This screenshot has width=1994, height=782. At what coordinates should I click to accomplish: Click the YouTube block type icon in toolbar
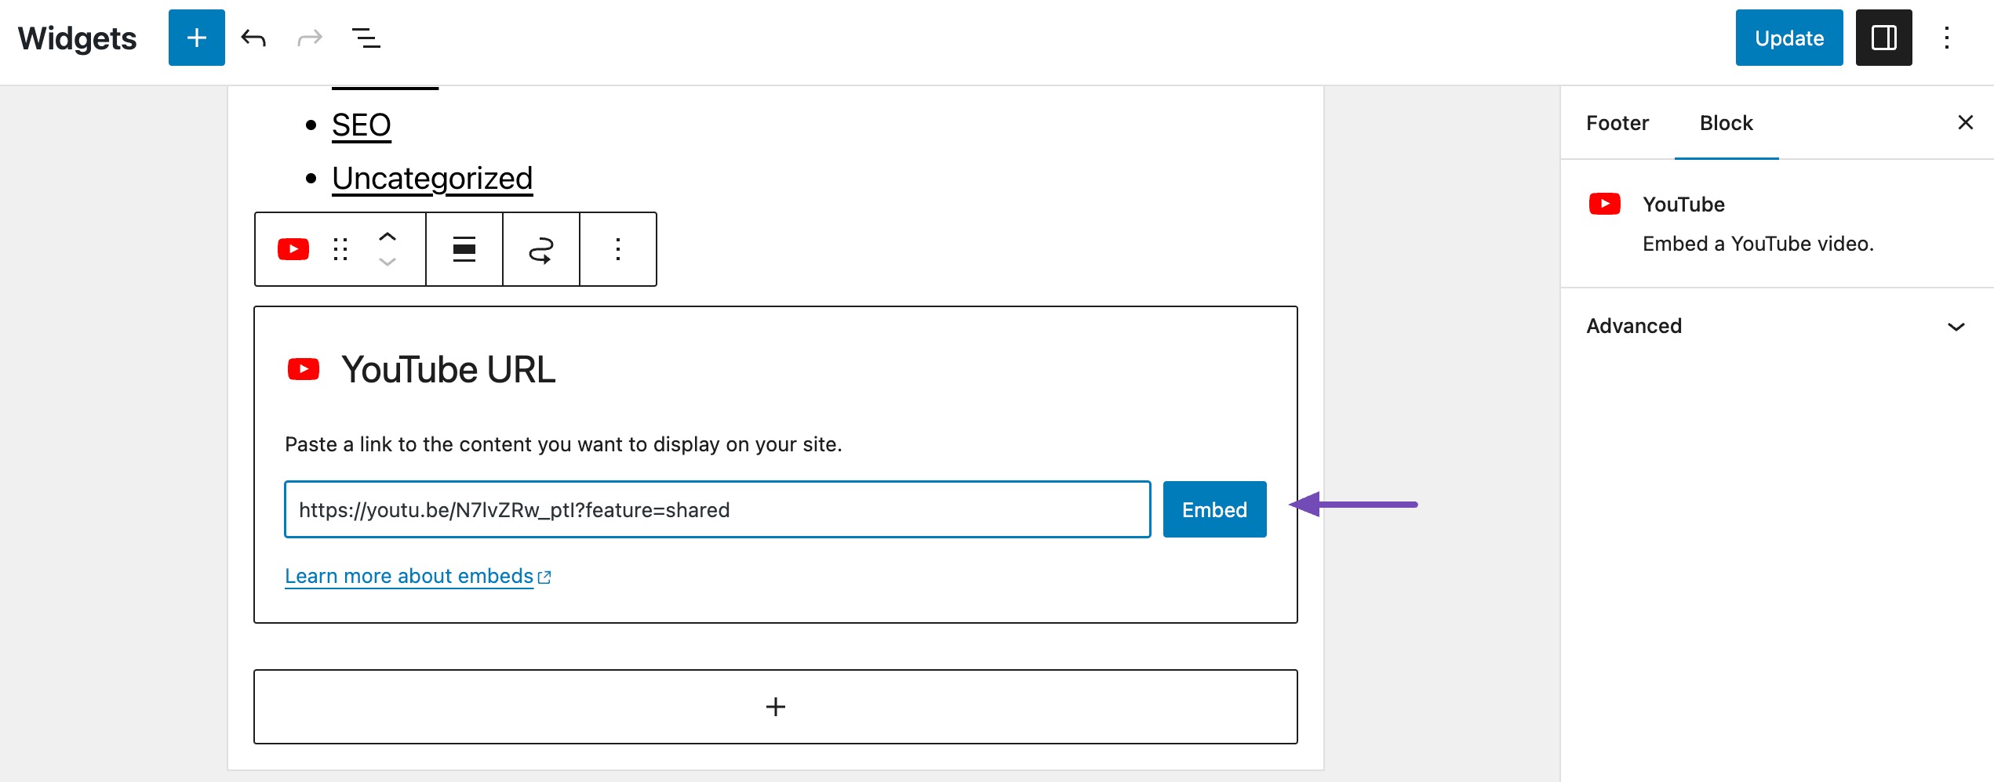(293, 249)
